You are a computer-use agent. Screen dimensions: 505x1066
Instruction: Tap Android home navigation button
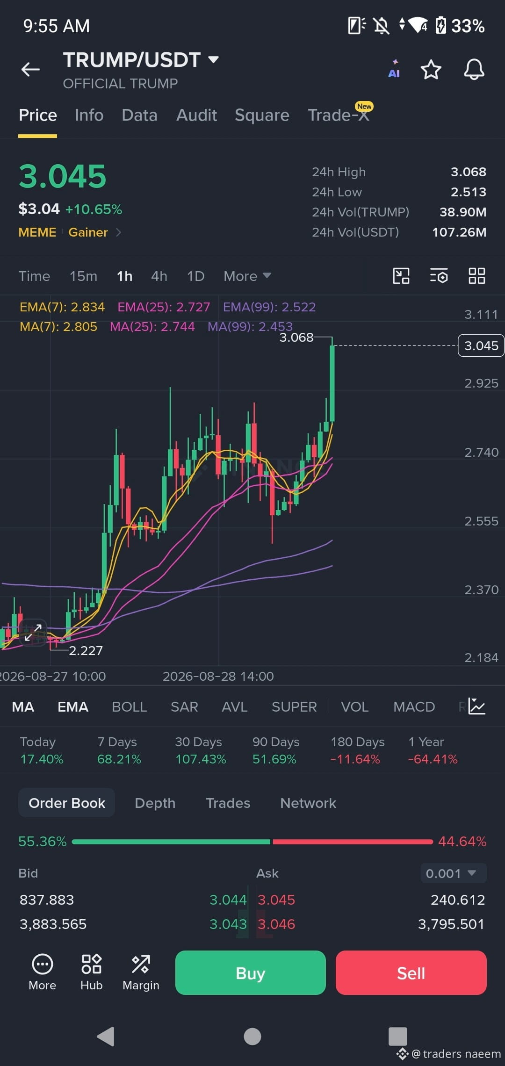252,1036
